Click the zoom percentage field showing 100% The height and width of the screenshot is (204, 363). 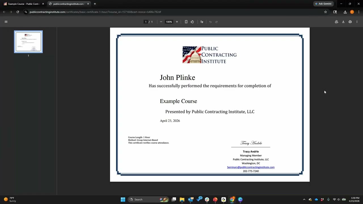coord(169,22)
